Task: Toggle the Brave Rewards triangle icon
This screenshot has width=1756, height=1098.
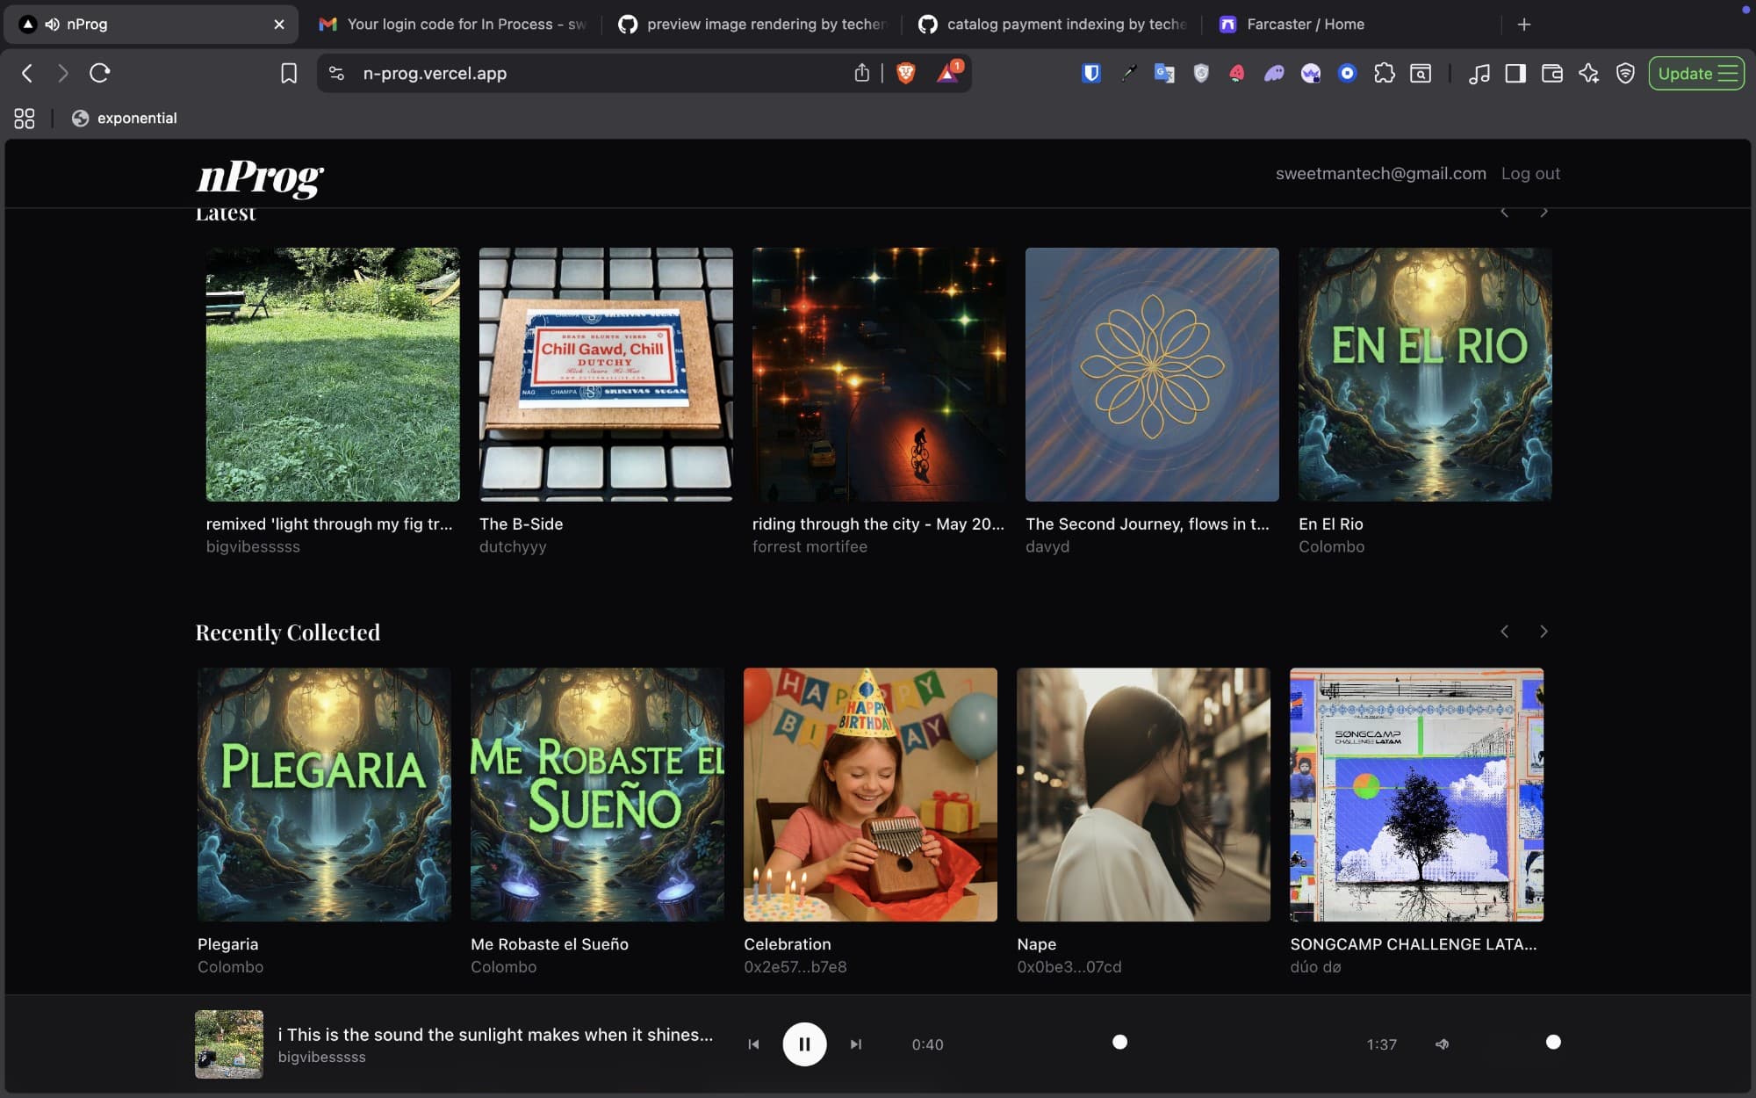Action: tap(949, 74)
